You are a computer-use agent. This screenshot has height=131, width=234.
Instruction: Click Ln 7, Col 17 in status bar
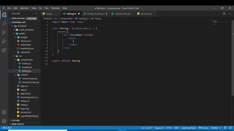pyautogui.click(x=147, y=128)
